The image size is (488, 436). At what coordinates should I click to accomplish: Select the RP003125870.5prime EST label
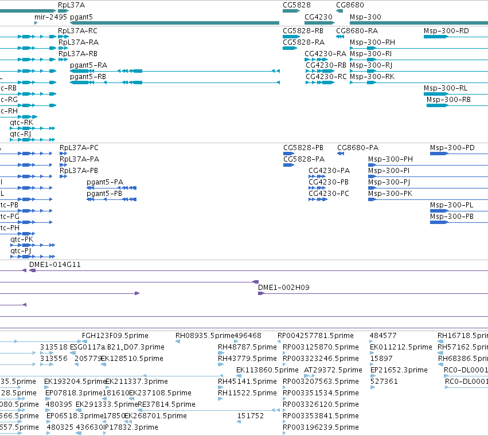(x=321, y=347)
